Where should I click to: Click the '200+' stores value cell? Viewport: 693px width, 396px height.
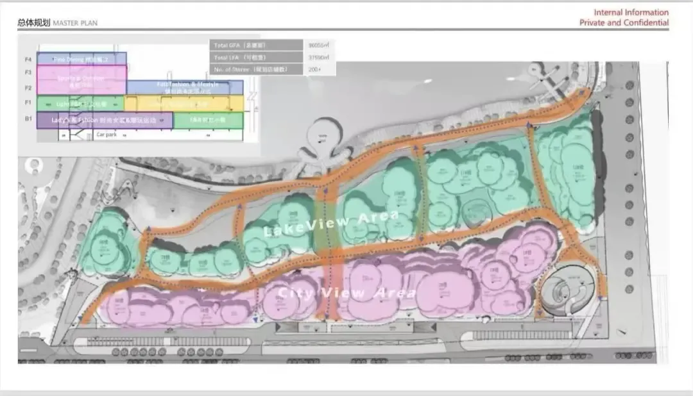(x=319, y=69)
